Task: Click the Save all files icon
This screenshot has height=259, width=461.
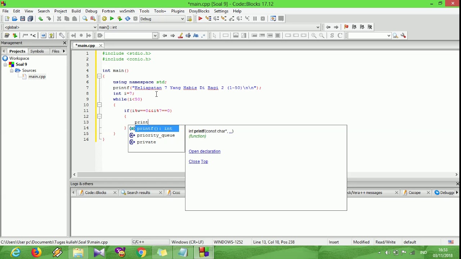Action: pyautogui.click(x=31, y=19)
